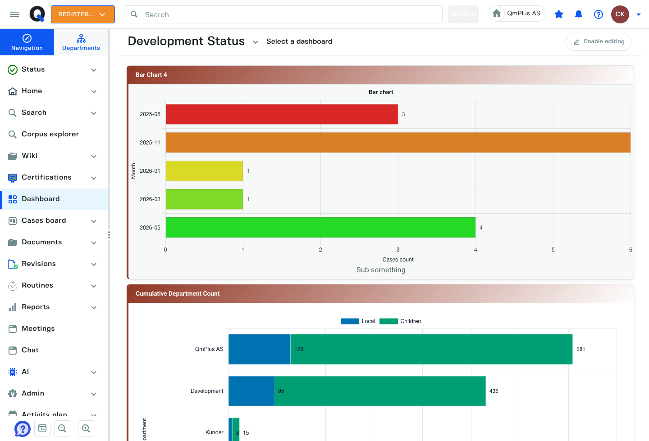Image resolution: width=649 pixels, height=441 pixels.
Task: Open the help question mark icon
Action: (x=599, y=14)
